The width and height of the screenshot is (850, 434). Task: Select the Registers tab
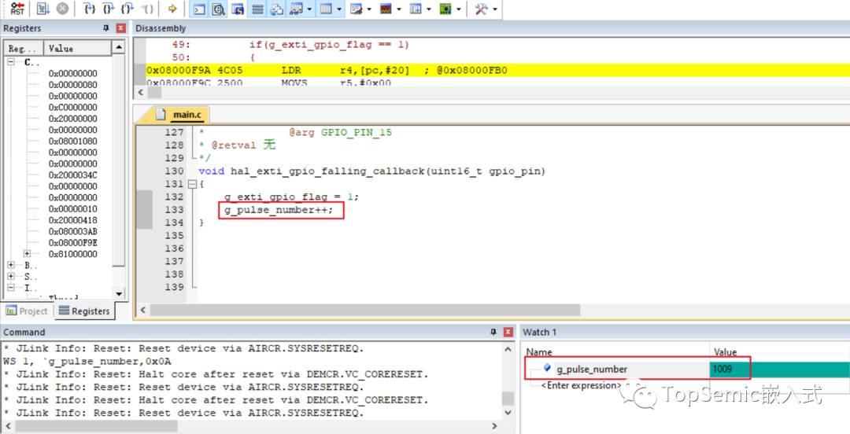click(84, 311)
